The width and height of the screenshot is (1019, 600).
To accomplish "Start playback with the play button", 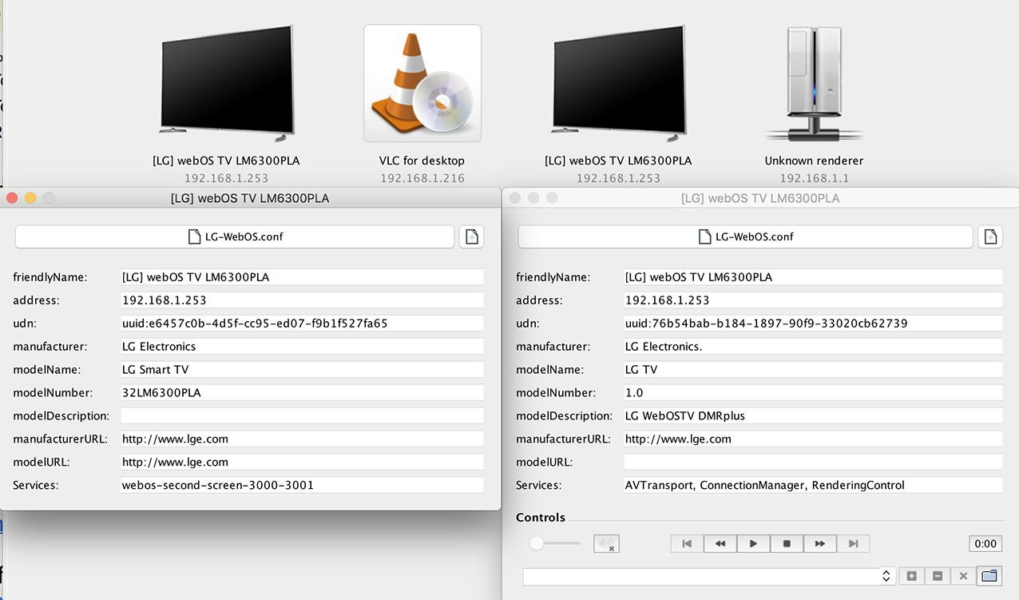I will pyautogui.click(x=753, y=544).
